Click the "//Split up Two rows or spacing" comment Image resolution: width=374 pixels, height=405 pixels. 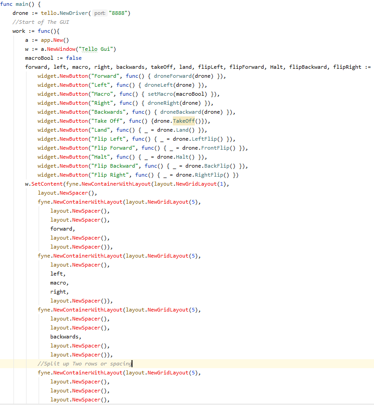[84, 364]
